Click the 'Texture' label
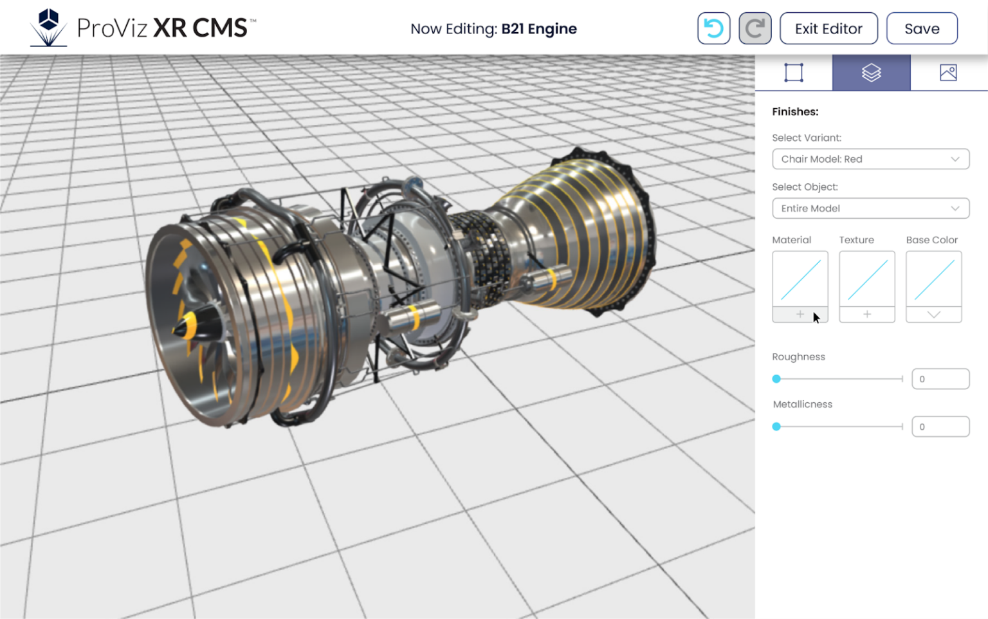The image size is (988, 619). pos(857,240)
